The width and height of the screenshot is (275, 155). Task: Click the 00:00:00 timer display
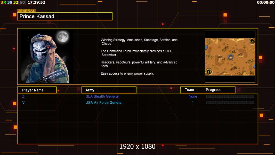(265, 2)
